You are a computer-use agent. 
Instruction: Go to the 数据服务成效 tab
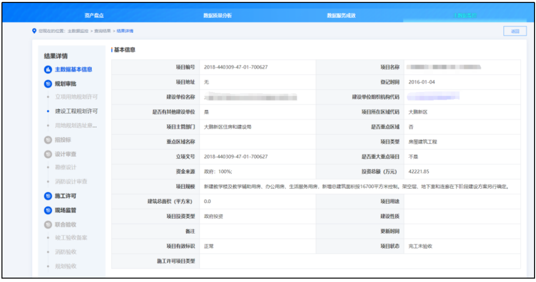tap(341, 15)
